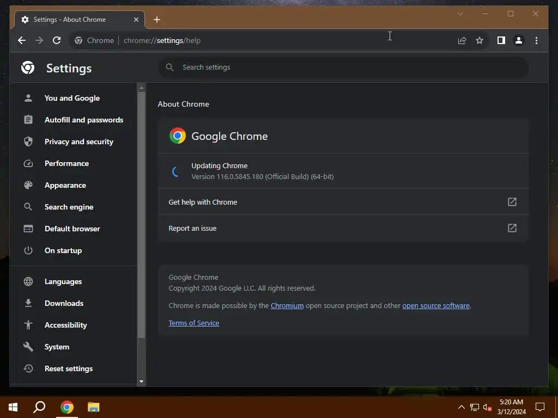Open You and Google settings
Viewport: 558px width, 418px height.
coord(72,98)
